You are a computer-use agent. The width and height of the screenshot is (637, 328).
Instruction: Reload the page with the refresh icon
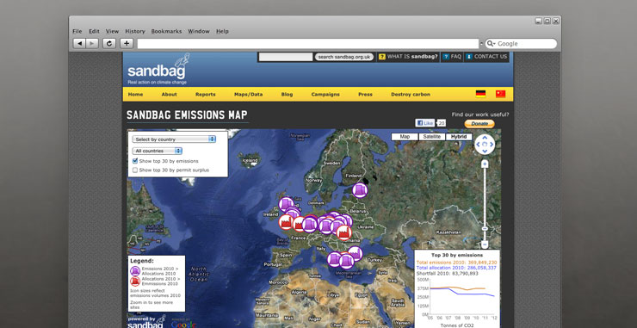click(x=108, y=44)
